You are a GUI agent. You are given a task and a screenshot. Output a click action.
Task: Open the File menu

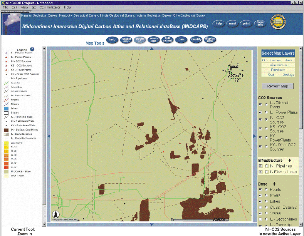(5, 7)
